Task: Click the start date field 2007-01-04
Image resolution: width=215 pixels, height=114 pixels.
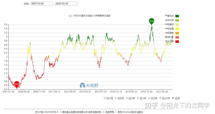Action: pyautogui.click(x=42, y=4)
